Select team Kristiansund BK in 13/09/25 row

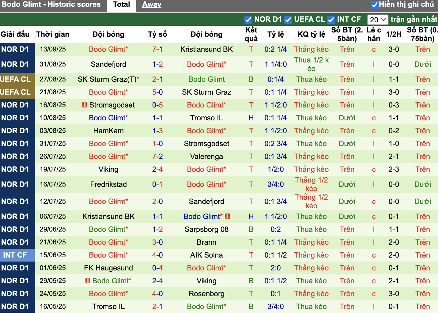[x=206, y=49]
